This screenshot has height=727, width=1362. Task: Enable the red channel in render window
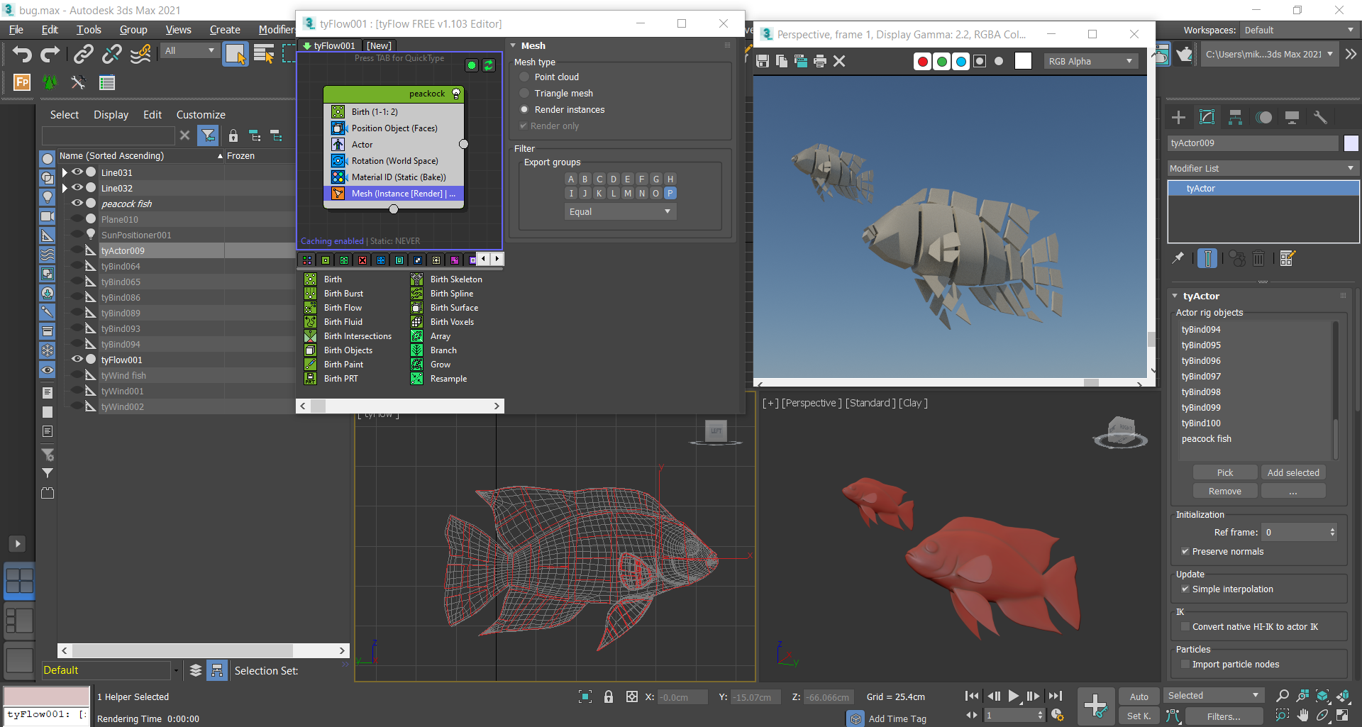[923, 62]
